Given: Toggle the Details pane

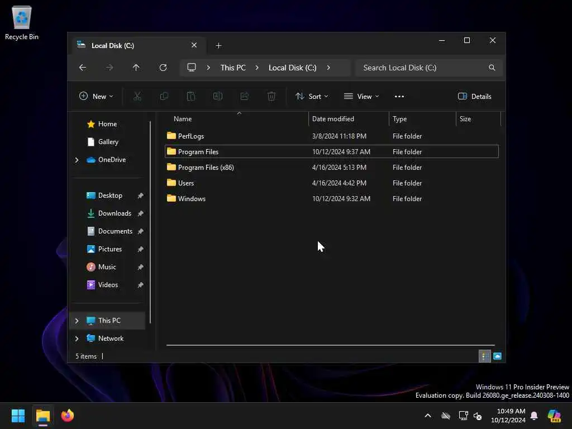Looking at the screenshot, I should tap(475, 96).
